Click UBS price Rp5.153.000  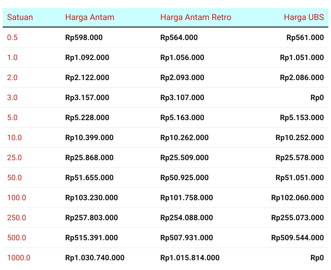point(302,117)
